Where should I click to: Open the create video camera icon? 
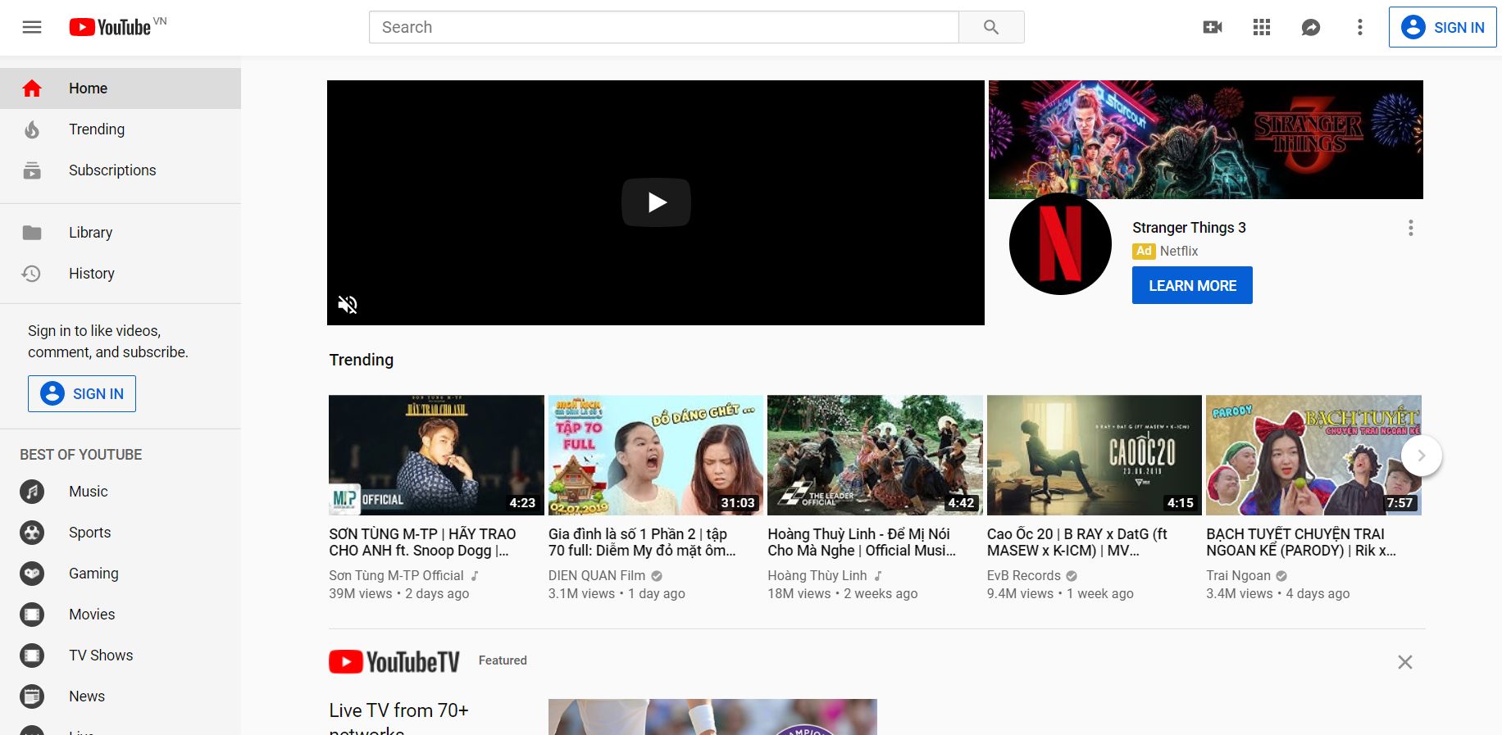click(x=1212, y=27)
